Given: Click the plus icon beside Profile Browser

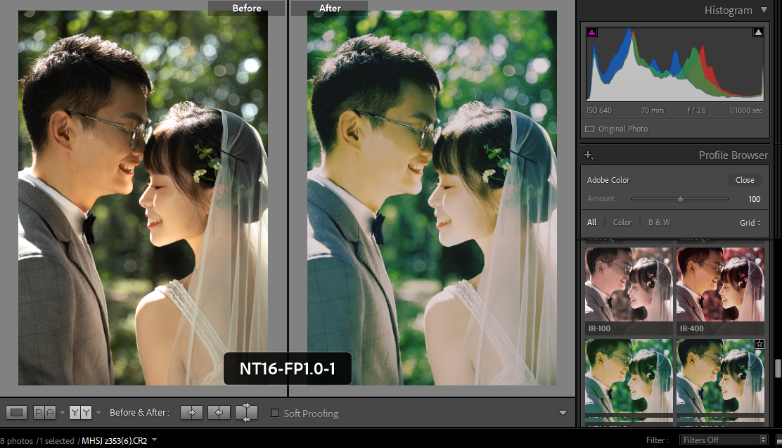Looking at the screenshot, I should pyautogui.click(x=589, y=155).
